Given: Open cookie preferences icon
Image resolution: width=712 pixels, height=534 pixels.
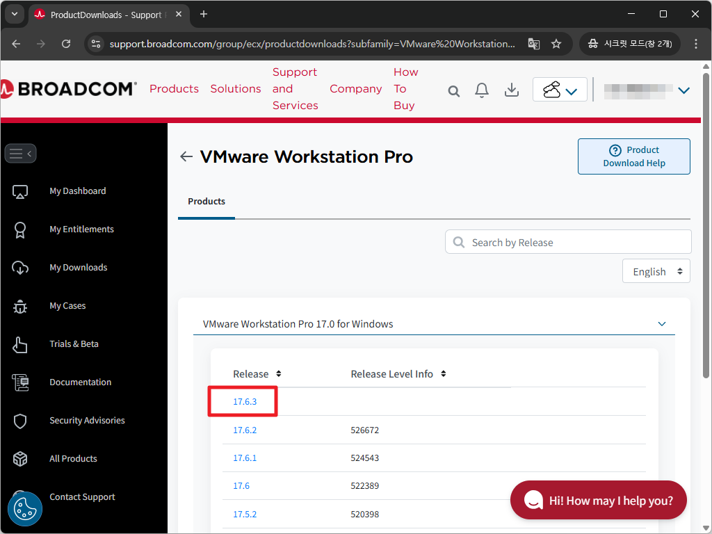Looking at the screenshot, I should tap(25, 509).
